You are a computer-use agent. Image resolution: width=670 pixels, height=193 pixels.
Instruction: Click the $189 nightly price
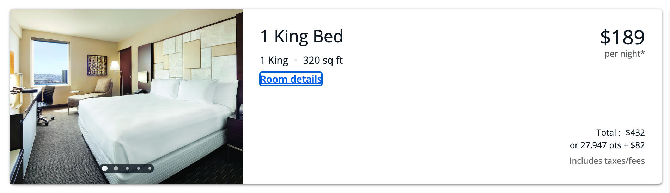(622, 37)
